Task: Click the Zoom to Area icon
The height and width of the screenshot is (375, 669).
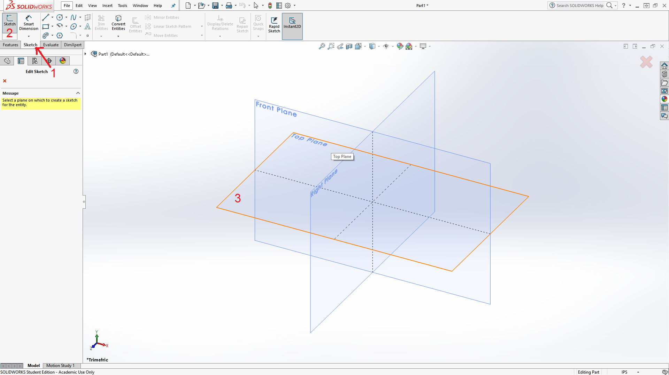Action: (331, 46)
